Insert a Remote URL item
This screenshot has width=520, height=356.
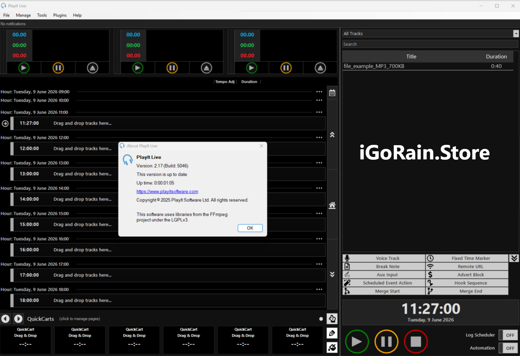(x=467, y=267)
